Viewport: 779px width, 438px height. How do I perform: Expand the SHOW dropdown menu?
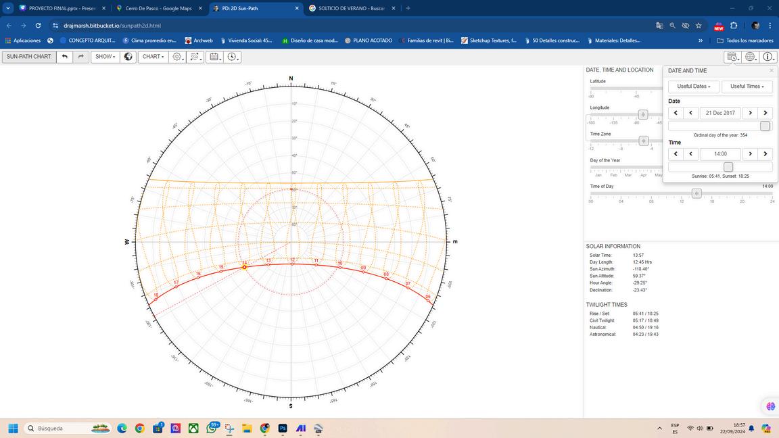[x=105, y=57]
